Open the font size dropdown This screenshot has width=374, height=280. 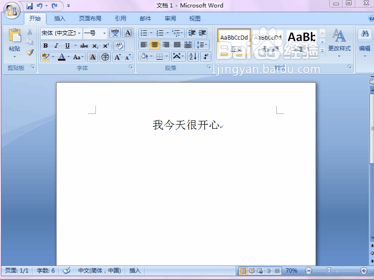[x=105, y=33]
